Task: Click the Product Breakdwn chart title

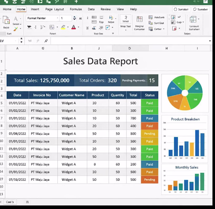Action: click(x=186, y=119)
